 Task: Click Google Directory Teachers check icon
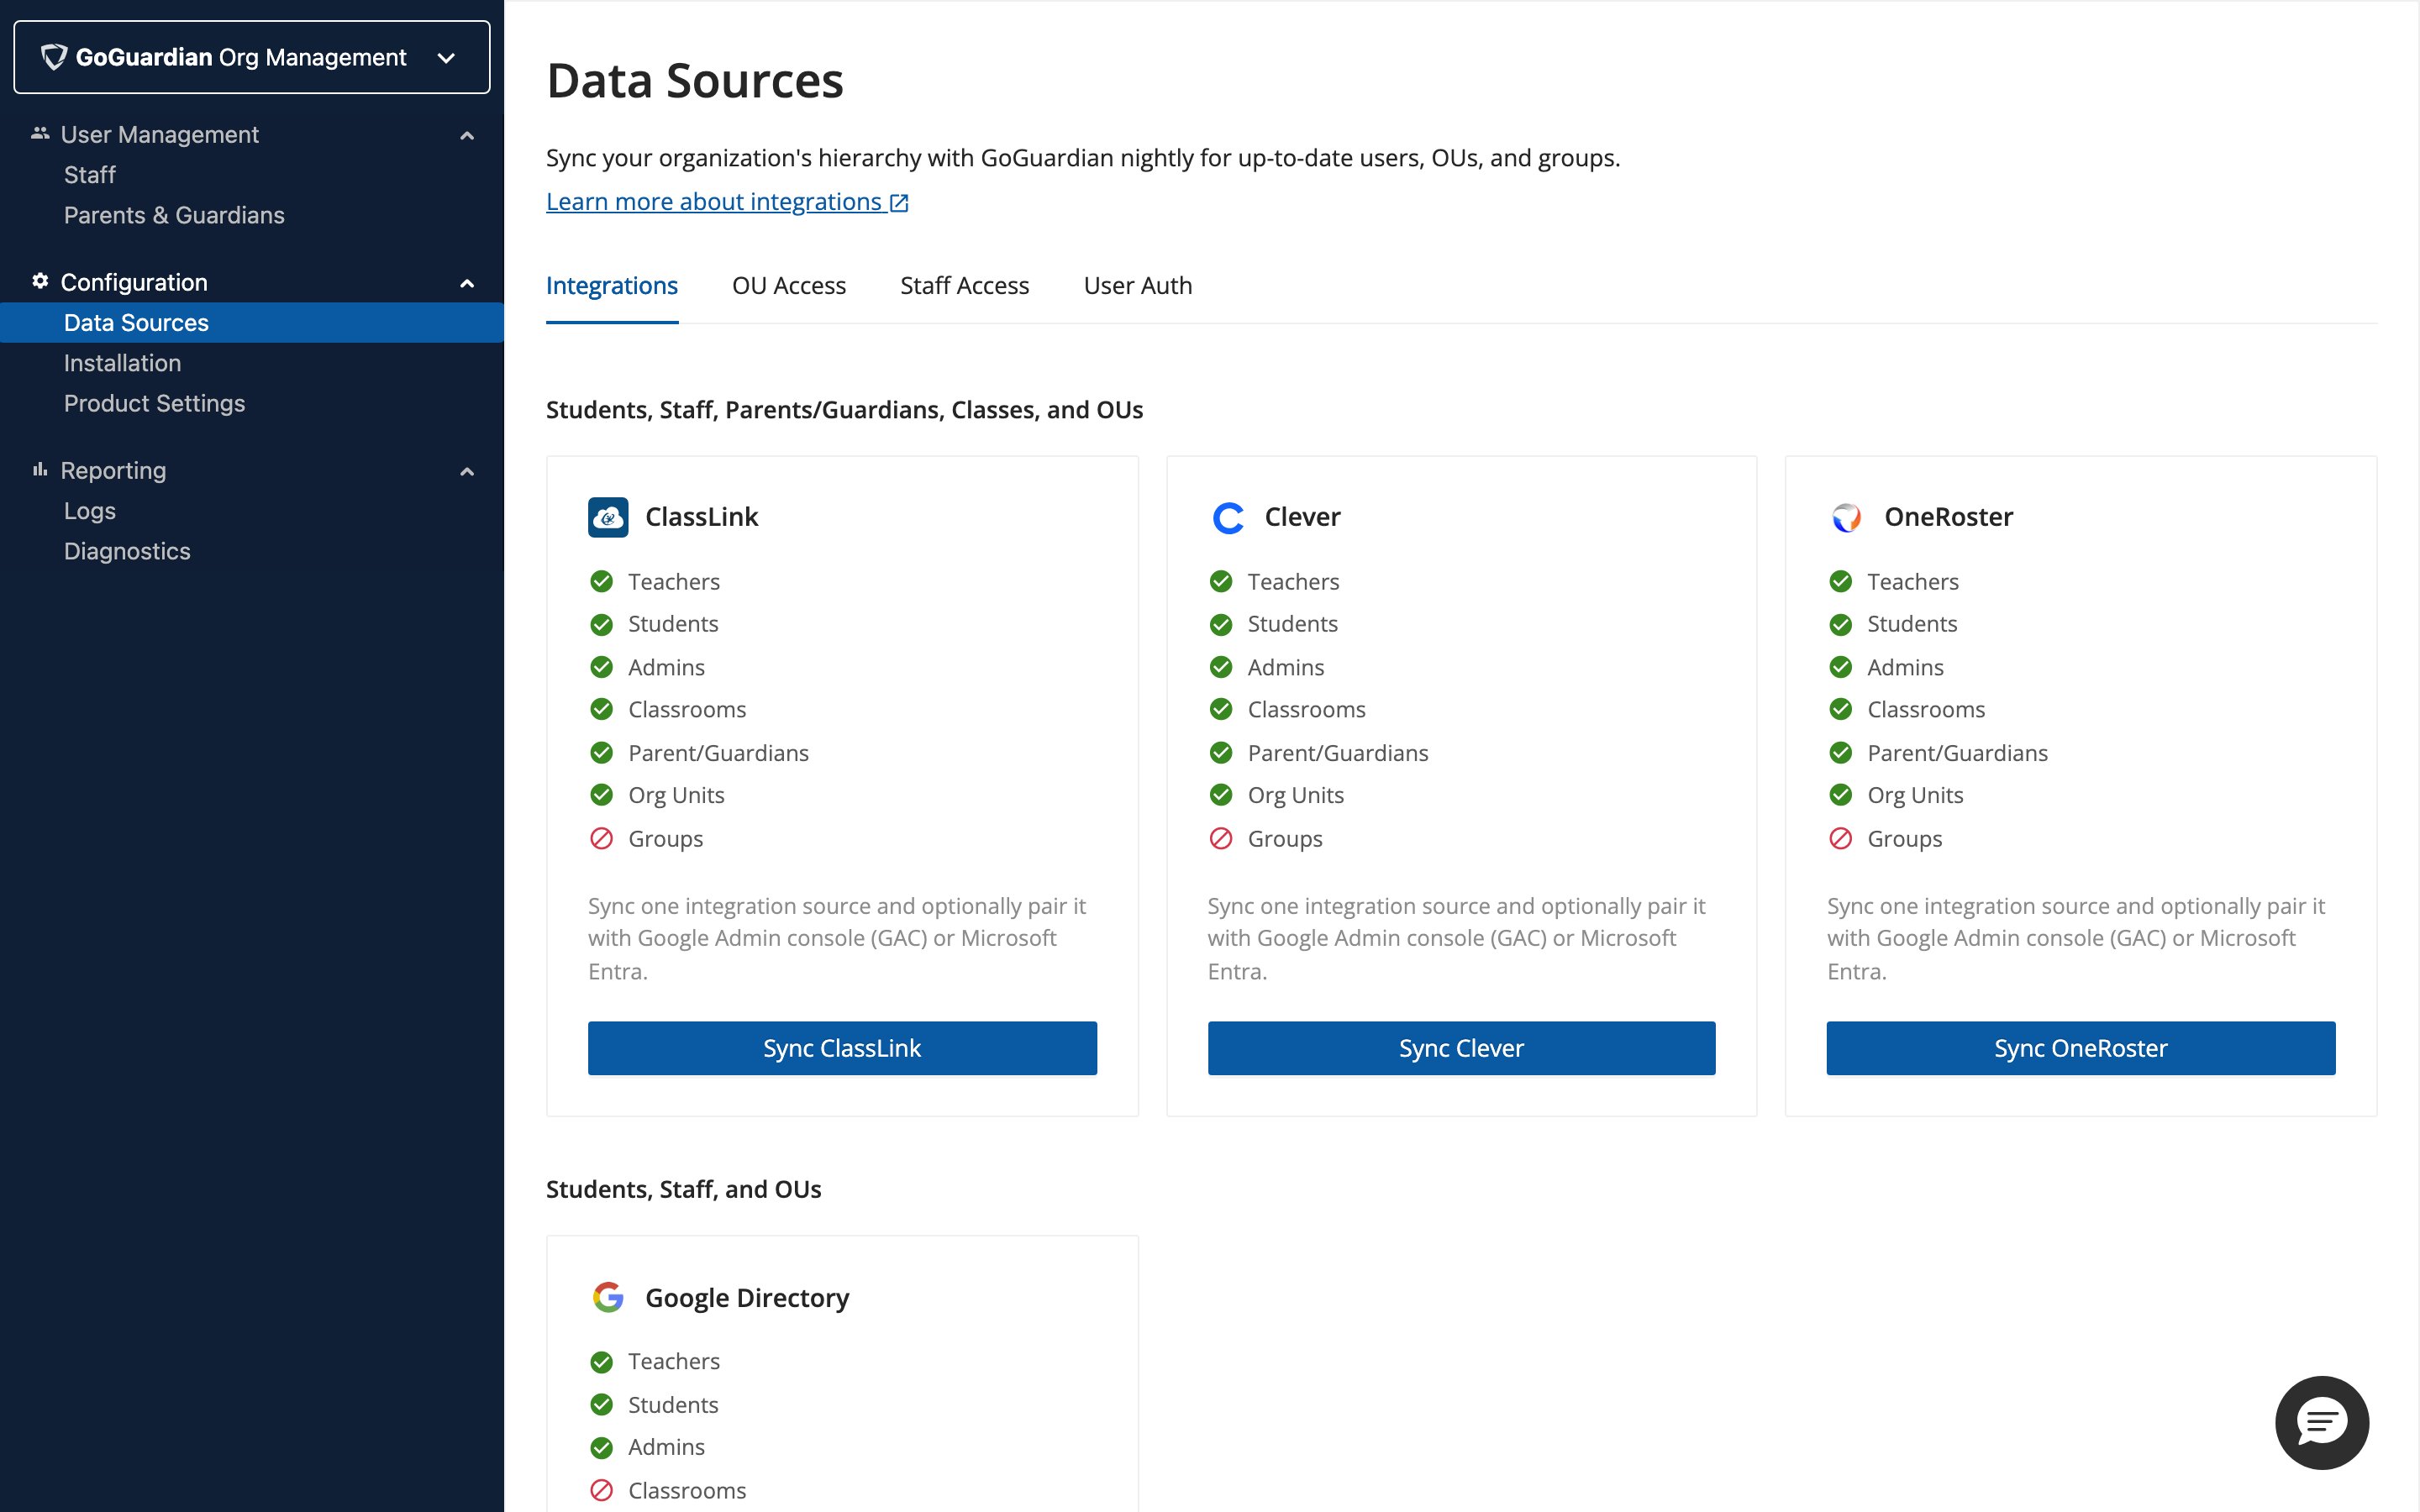coord(601,1361)
